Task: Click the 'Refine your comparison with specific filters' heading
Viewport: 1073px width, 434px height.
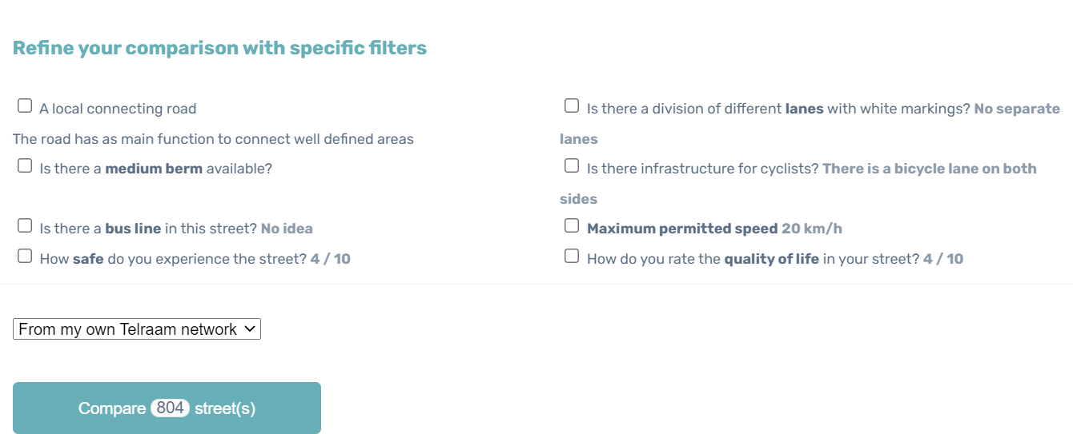Action: (x=219, y=48)
